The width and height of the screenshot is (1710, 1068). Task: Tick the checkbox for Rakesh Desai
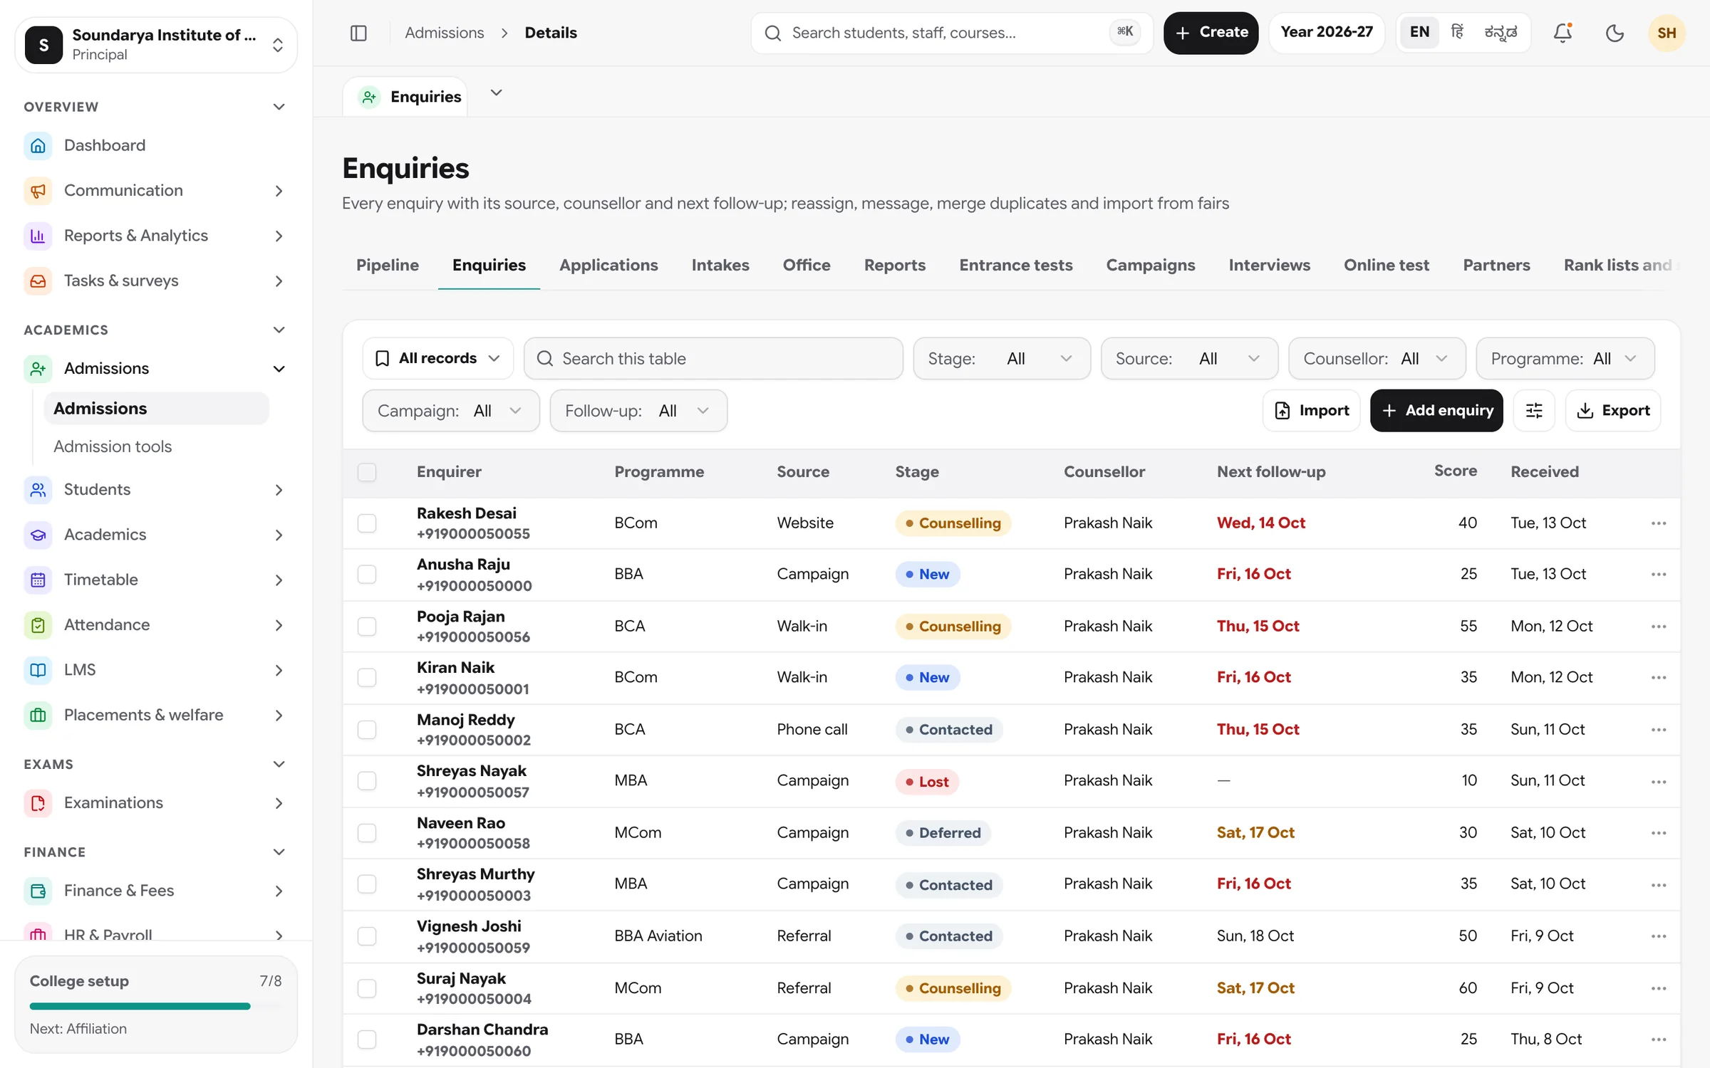point(367,523)
